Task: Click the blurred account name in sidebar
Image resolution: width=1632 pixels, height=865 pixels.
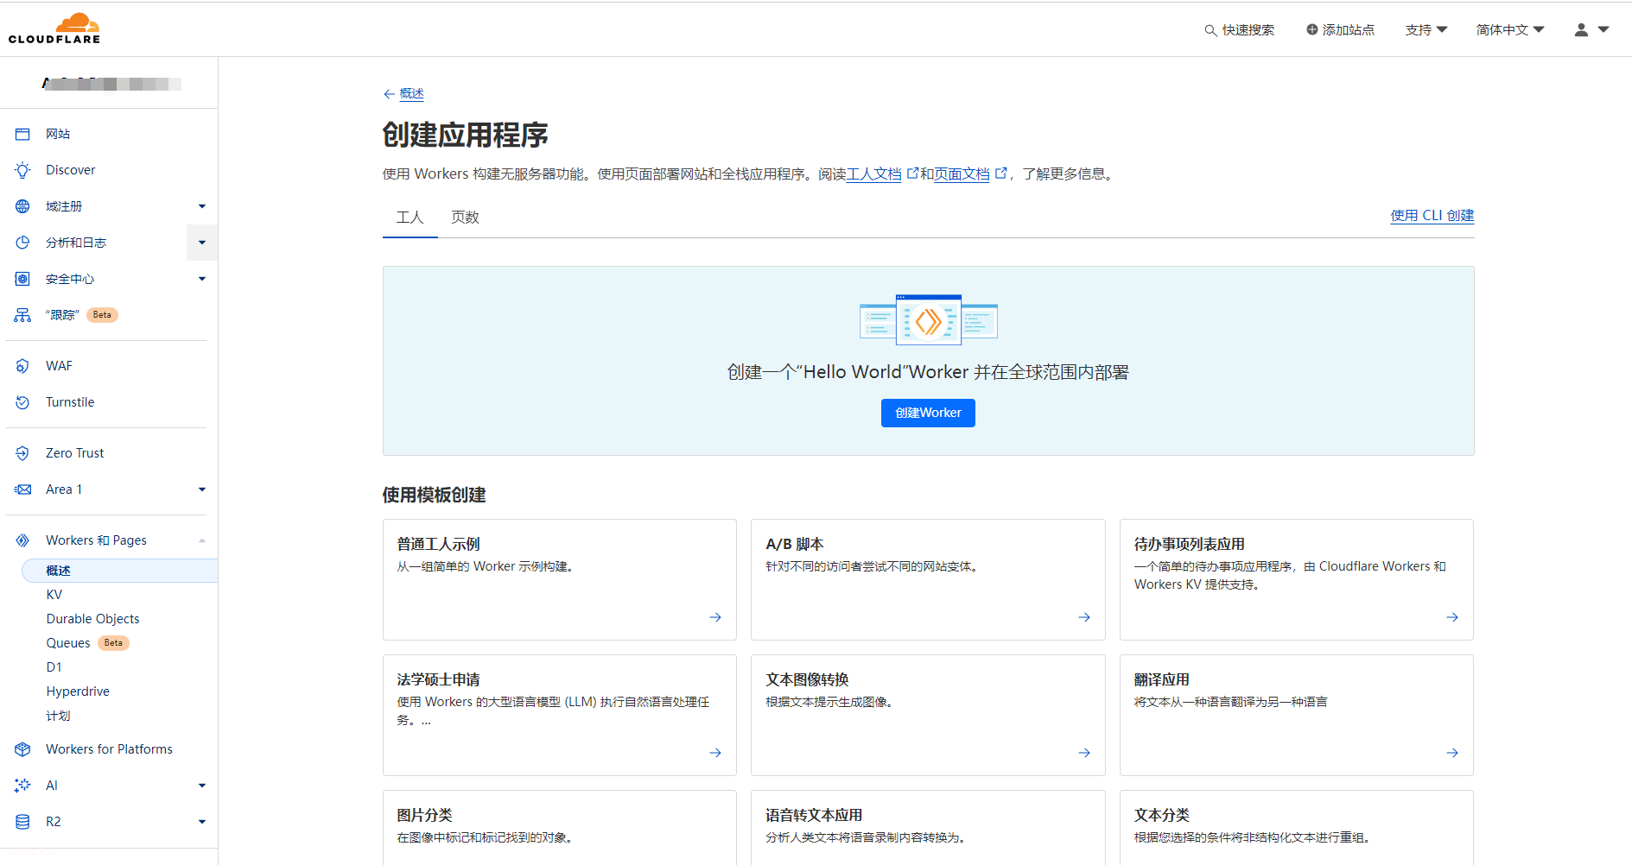Action: (111, 84)
